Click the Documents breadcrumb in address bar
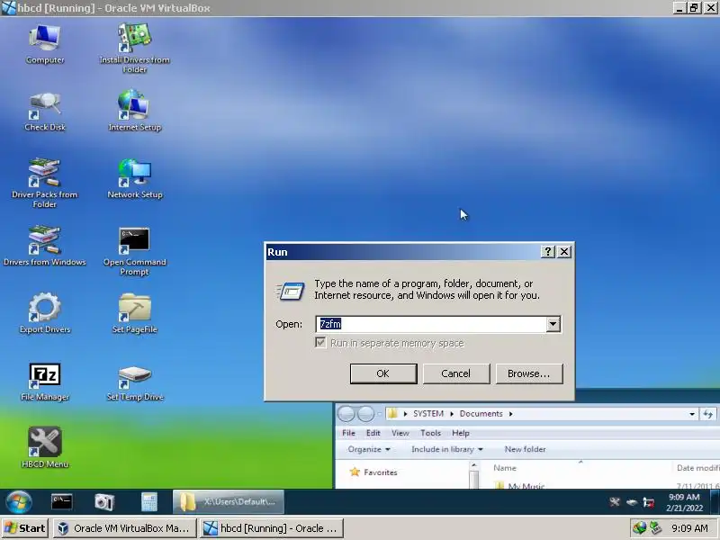This screenshot has width=720, height=540. point(481,414)
